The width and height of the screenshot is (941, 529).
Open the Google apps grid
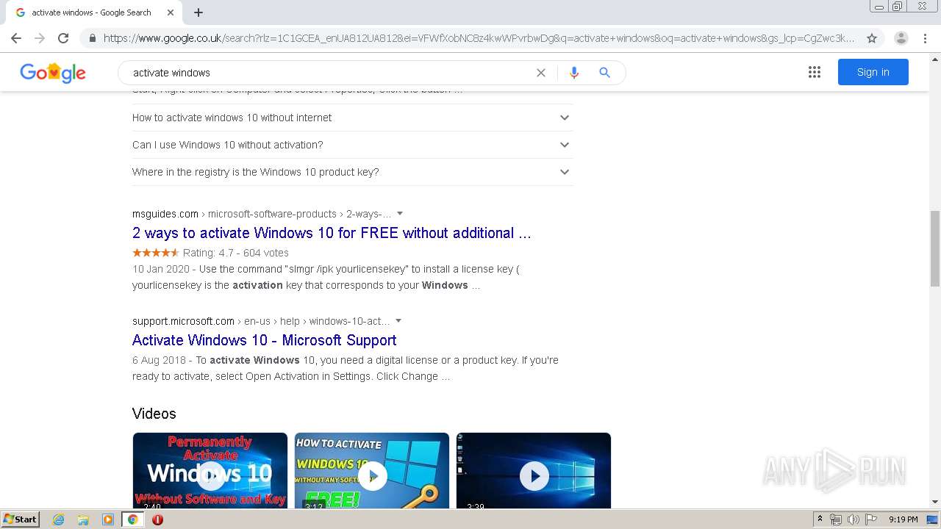tap(815, 72)
